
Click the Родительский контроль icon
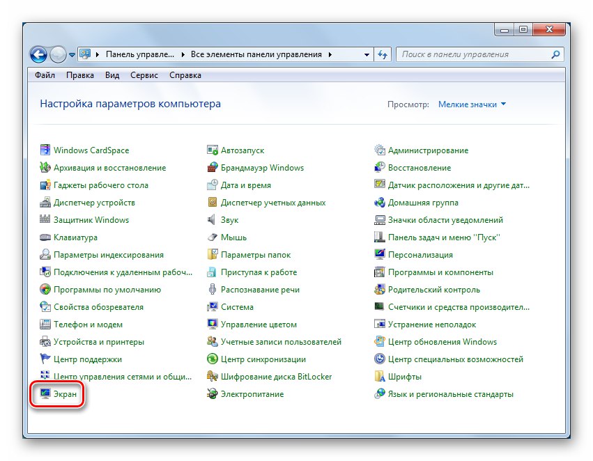pos(379,290)
